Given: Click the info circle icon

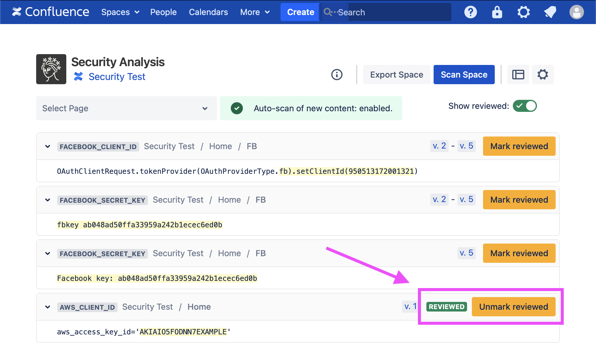Looking at the screenshot, I should coord(337,75).
